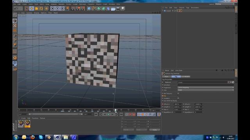Click timeline playhead marker
Viewport: 250px width, 140px height.
click(x=116, y=110)
